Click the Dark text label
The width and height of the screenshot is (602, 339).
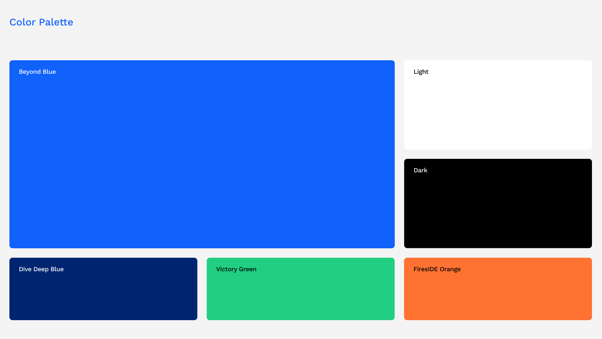(420, 170)
